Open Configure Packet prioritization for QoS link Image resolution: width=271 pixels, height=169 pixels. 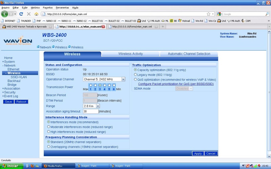tap(176, 84)
